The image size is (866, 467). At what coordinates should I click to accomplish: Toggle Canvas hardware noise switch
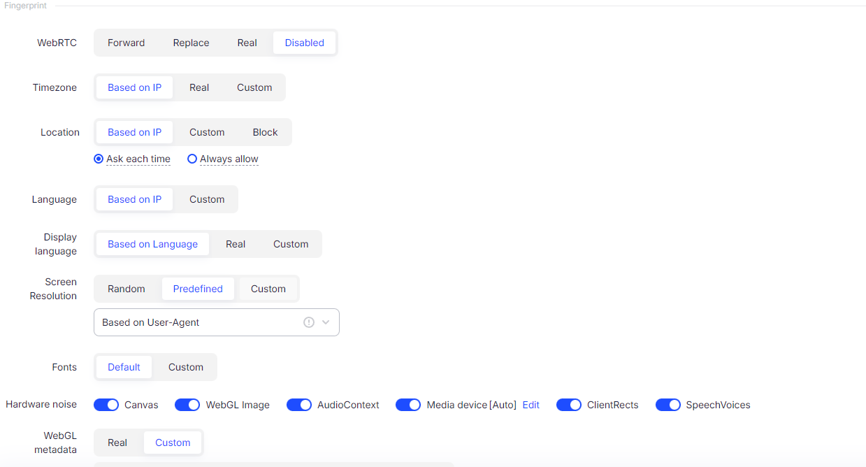106,405
